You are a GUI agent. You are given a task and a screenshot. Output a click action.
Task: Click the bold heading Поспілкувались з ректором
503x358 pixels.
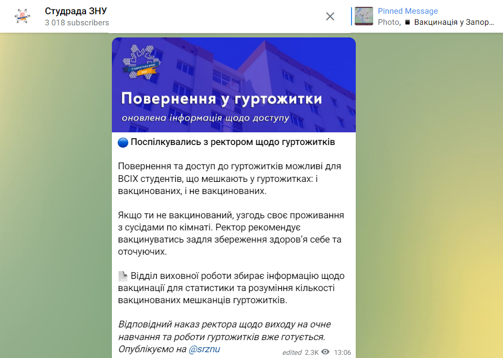pyautogui.click(x=232, y=142)
